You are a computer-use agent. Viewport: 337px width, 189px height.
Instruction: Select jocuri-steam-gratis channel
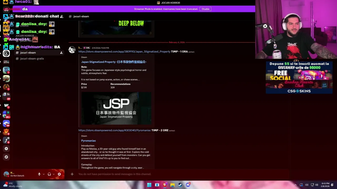click(38, 59)
